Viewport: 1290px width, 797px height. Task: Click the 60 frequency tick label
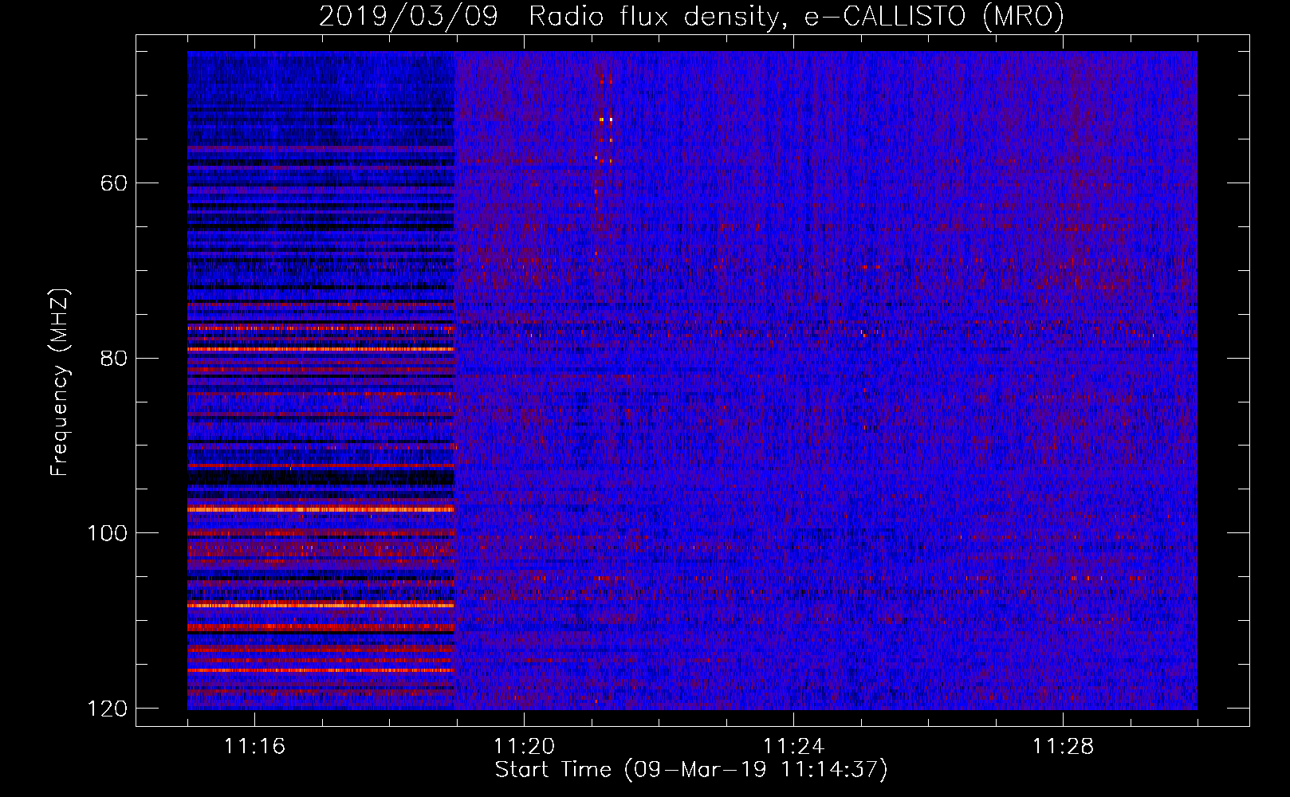coord(114,183)
